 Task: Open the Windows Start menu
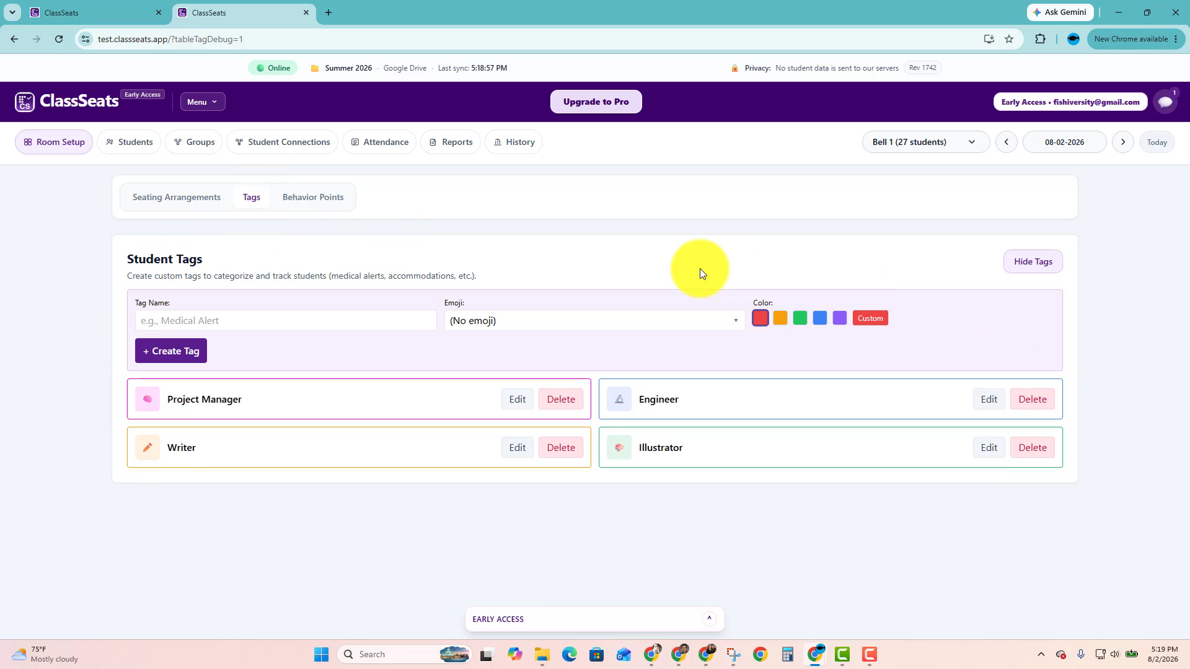tap(321, 654)
